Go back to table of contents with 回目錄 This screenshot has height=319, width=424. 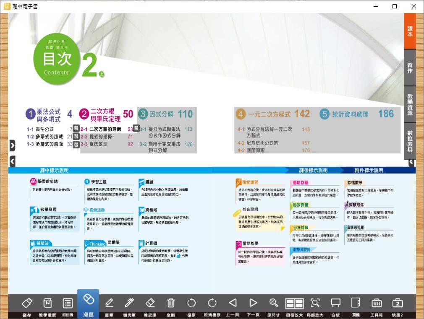coord(68,303)
